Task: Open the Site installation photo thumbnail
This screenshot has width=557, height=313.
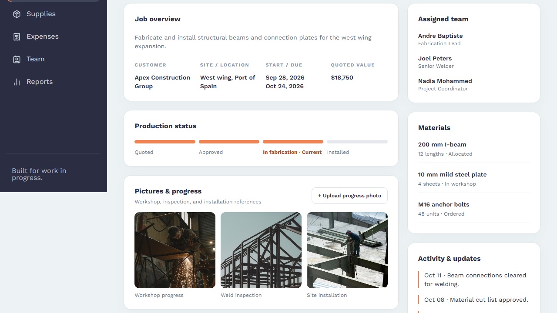Action: click(x=347, y=250)
